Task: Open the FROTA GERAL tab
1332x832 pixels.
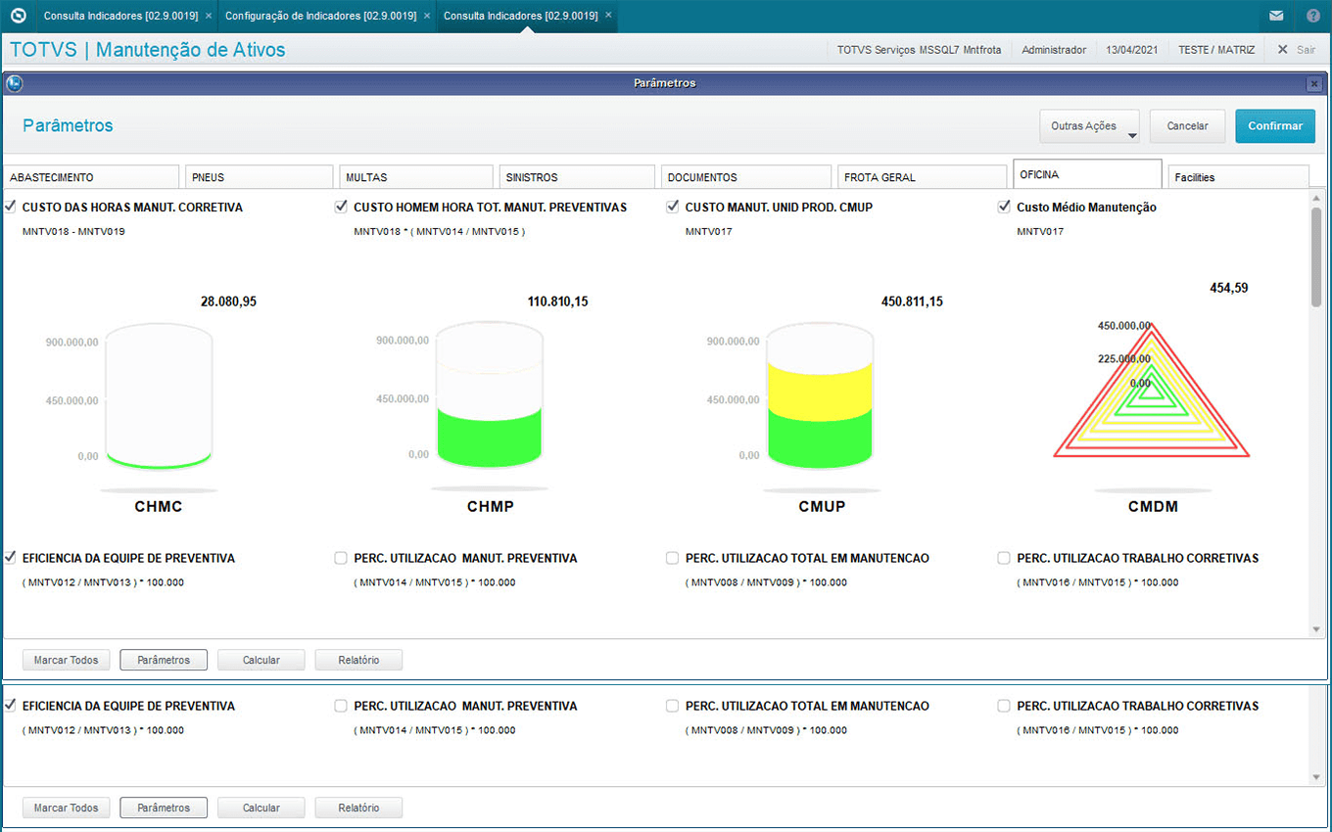Action: 921,177
